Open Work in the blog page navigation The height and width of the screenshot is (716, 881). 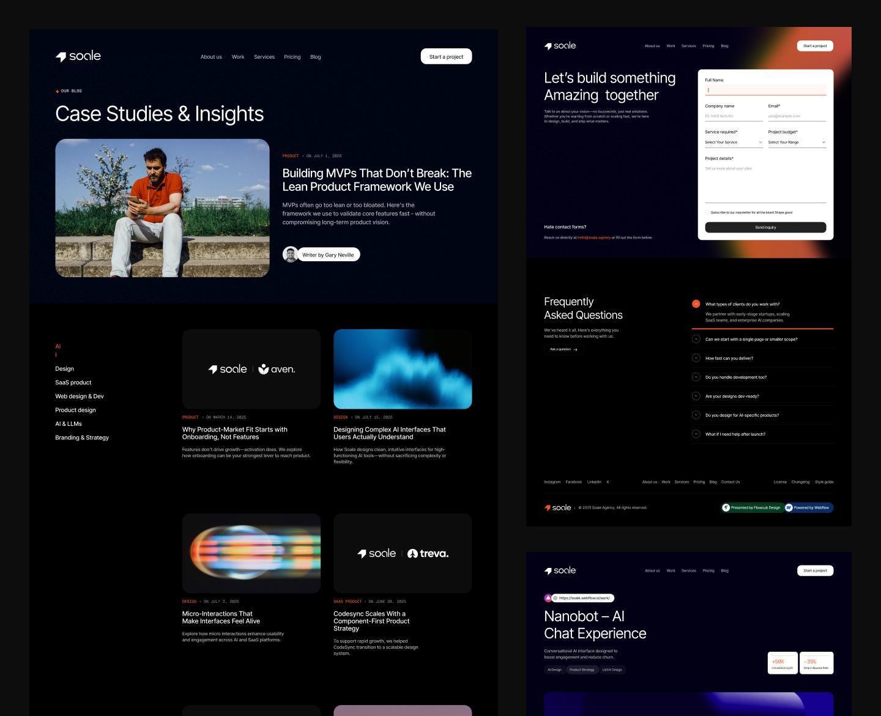238,57
